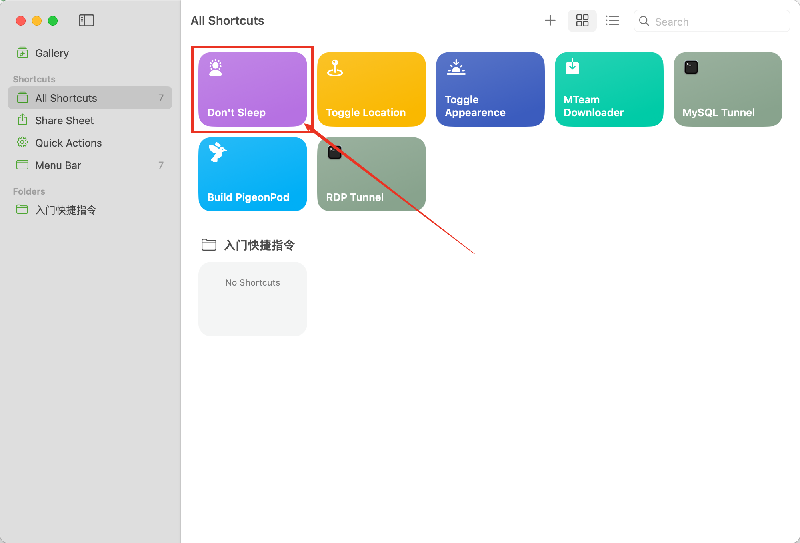Select All Shortcuts in sidebar
Image resolution: width=800 pixels, height=543 pixels.
pyautogui.click(x=66, y=98)
